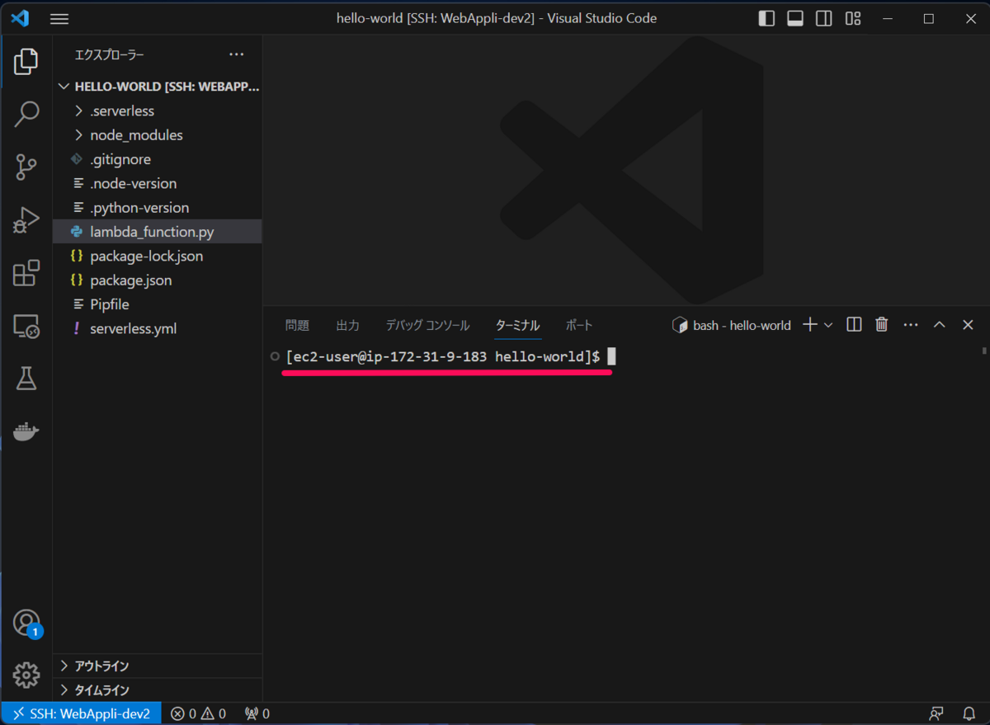
Task: Close the terminal panel
Action: [968, 325]
